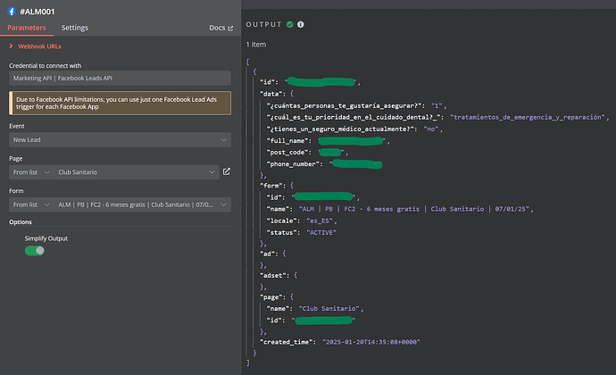The height and width of the screenshot is (375, 616).
Task: Click the "status" key in form object
Action: (x=281, y=233)
